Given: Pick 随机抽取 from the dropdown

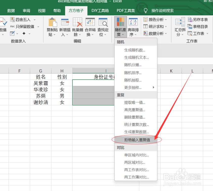Looking at the screenshot, I should tap(136, 80).
